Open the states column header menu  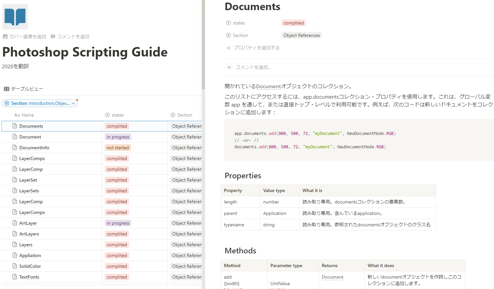(x=115, y=115)
